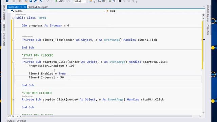This screenshot has height=122, width=217.
Task: Click the horizontal scrollbar thumb
Action: 107,117
